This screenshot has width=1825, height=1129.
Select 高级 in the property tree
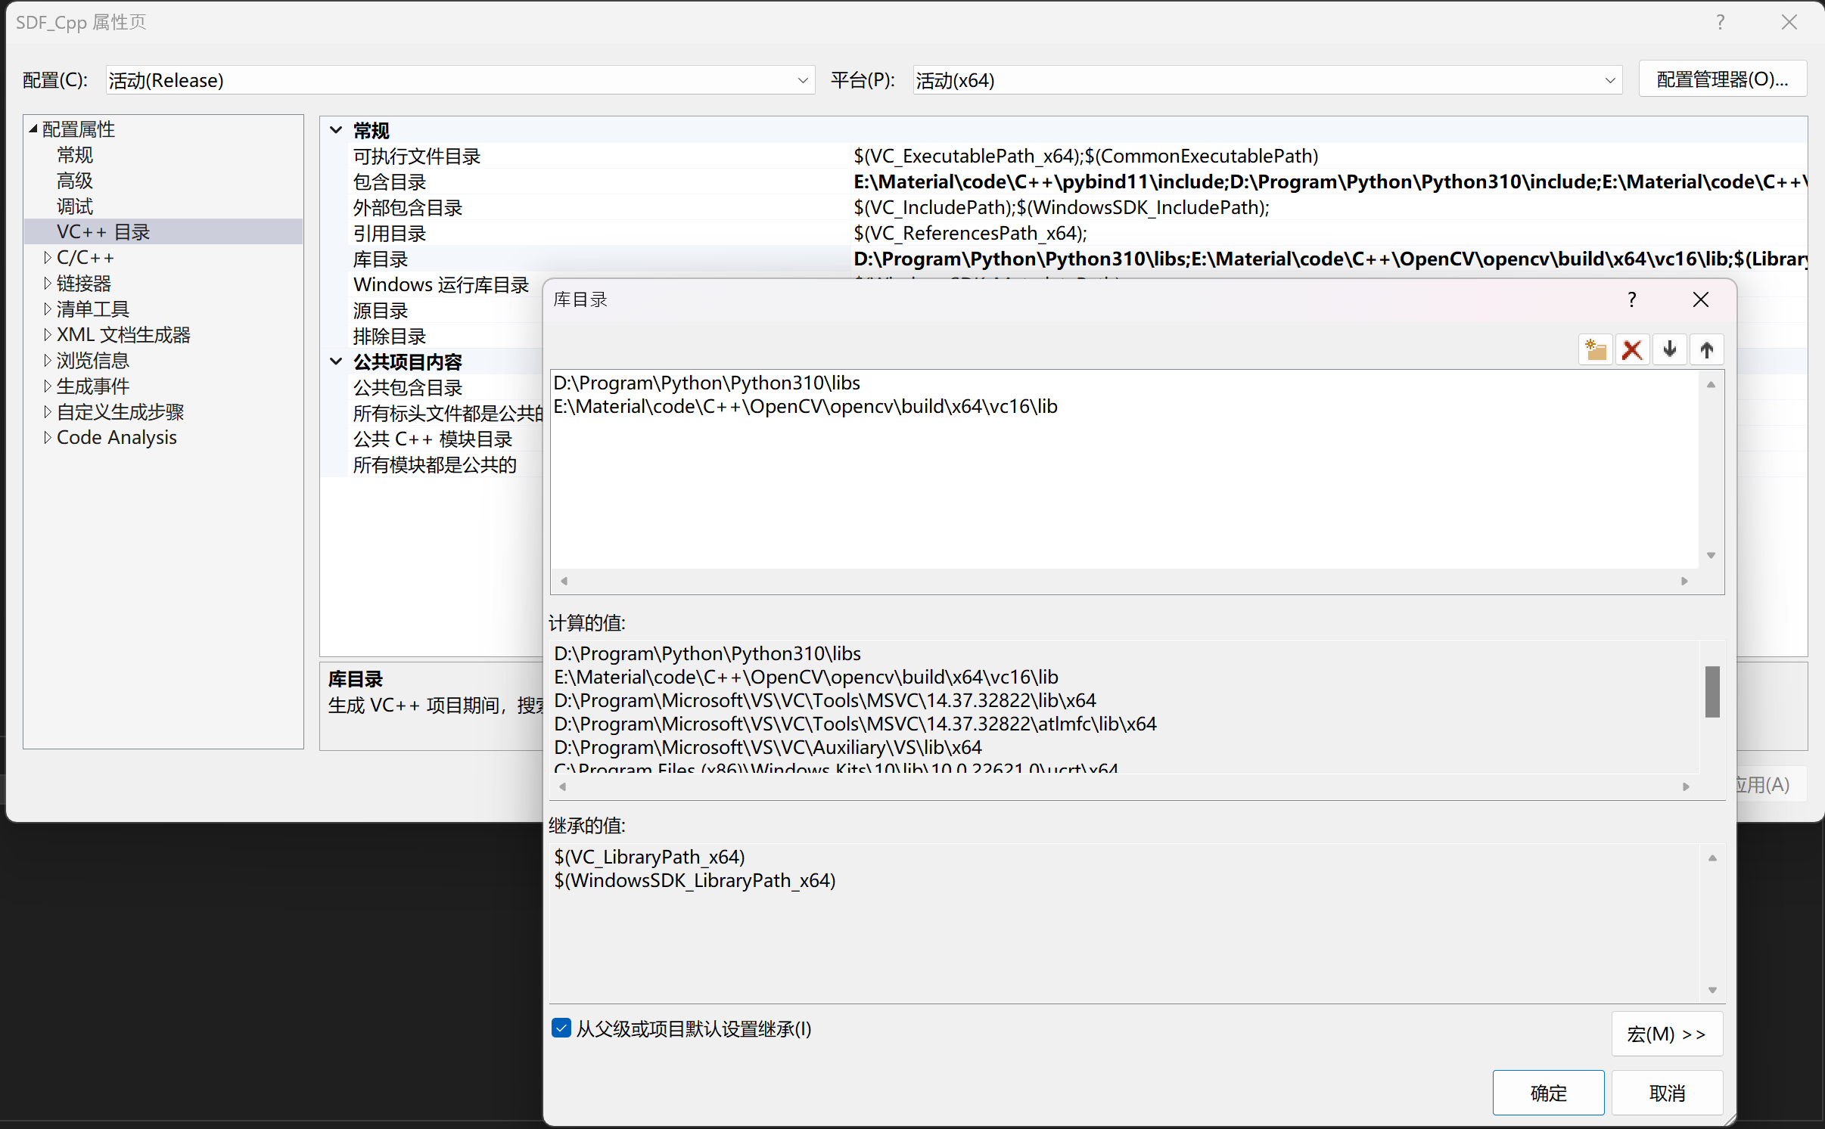[75, 181]
